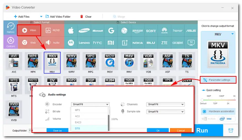Open the History panel icon
This screenshot has height=140, width=242.
click(10, 29)
